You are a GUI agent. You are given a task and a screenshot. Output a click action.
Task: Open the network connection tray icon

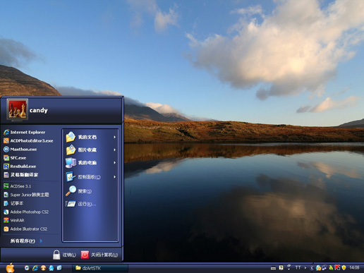click(324, 267)
